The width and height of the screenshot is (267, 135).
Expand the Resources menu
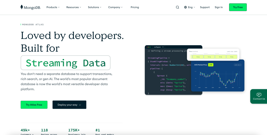pyautogui.click(x=74, y=7)
